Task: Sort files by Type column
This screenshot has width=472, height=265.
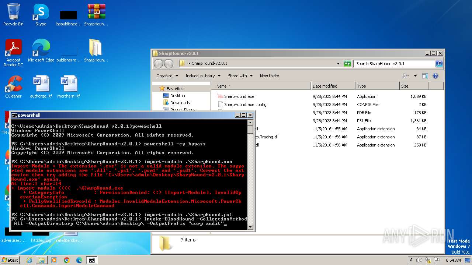Action: [x=378, y=86]
